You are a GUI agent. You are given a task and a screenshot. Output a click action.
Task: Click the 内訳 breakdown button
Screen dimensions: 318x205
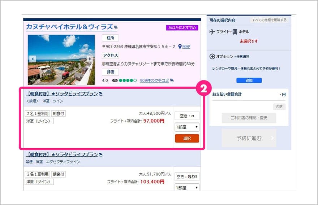(x=279, y=106)
